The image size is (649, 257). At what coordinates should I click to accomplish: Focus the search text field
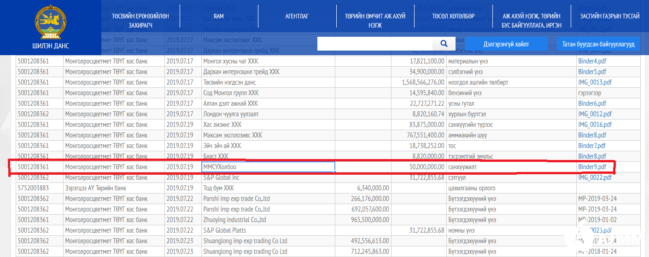[374, 44]
